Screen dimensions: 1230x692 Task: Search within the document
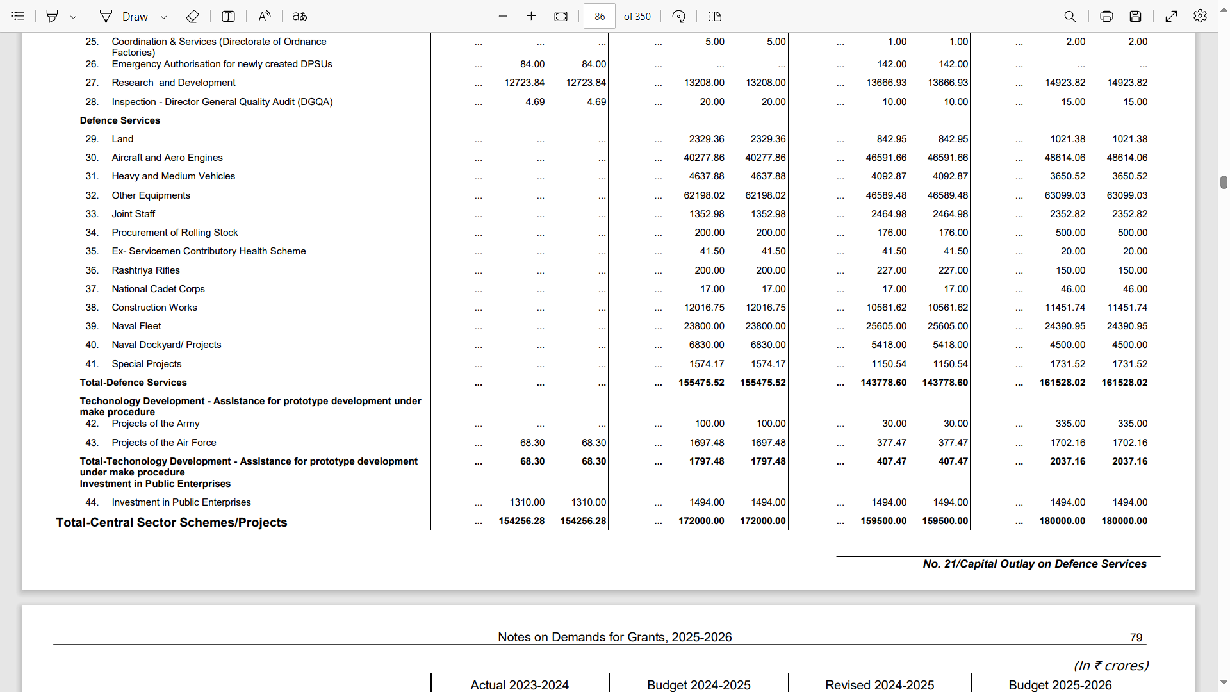pyautogui.click(x=1070, y=16)
